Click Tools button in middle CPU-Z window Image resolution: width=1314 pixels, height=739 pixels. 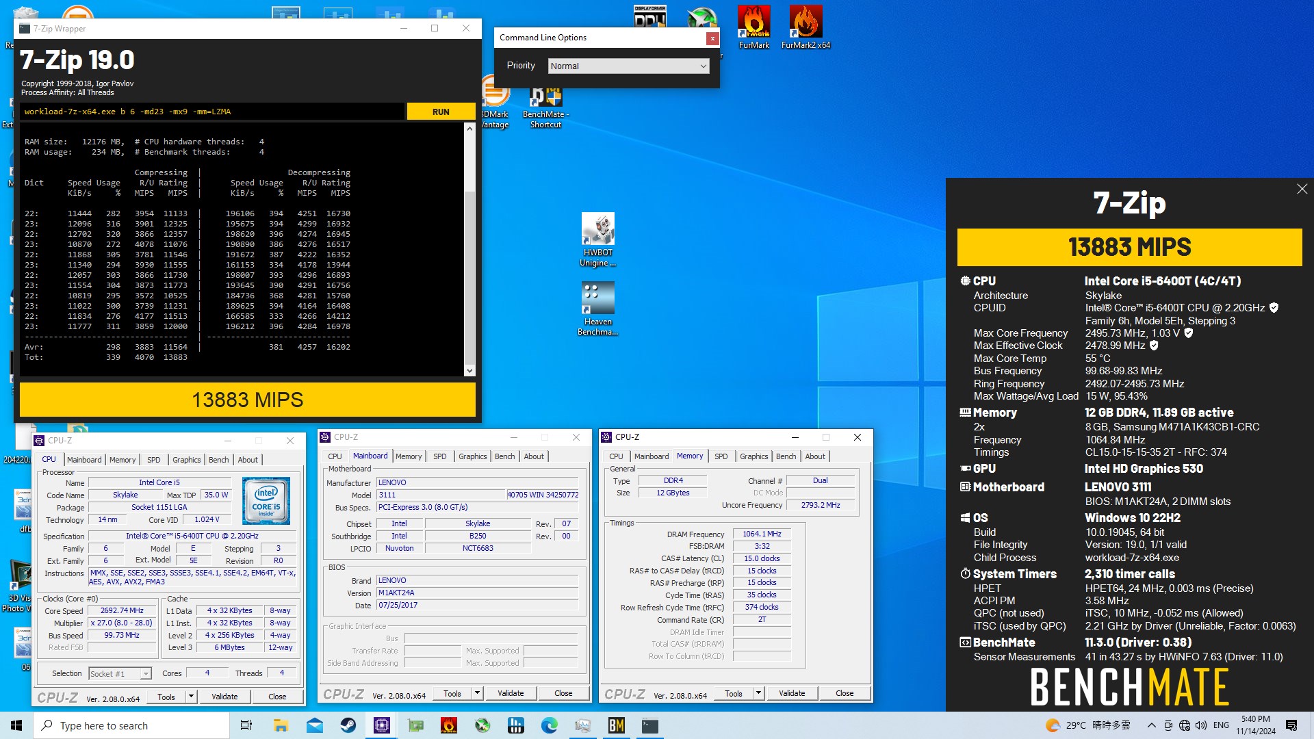point(452,694)
